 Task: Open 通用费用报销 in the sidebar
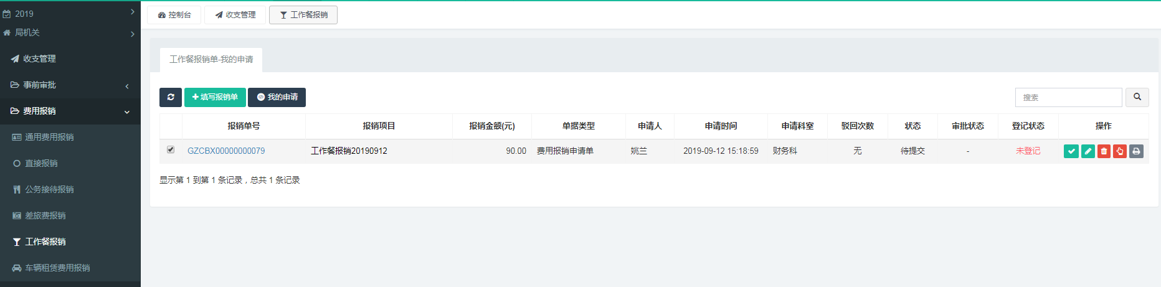coord(70,137)
